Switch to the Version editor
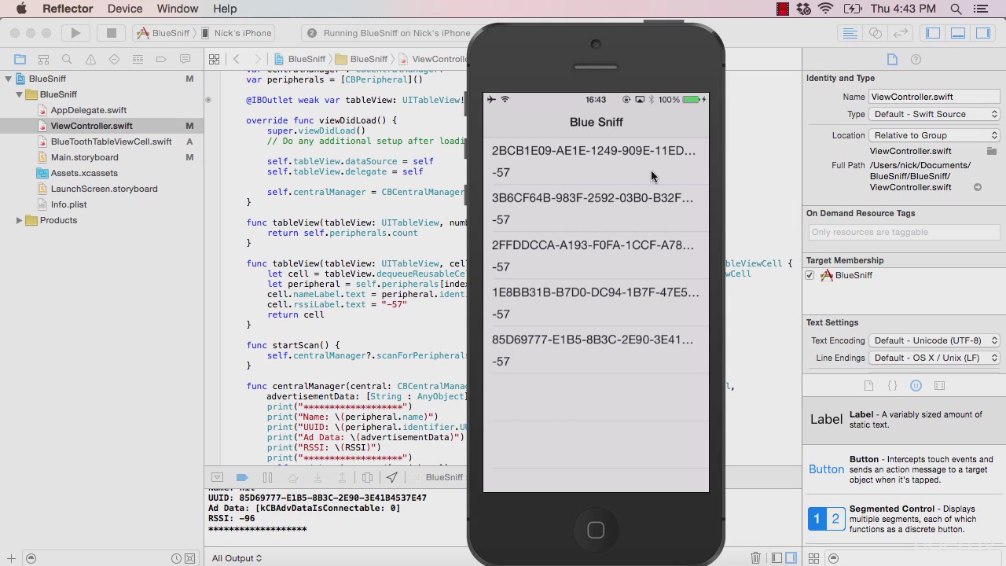This screenshot has height=566, width=1006. (x=901, y=33)
